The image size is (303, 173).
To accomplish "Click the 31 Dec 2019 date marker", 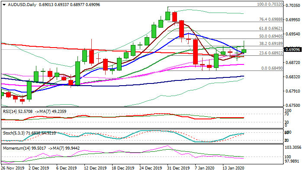I will [x=179, y=168].
